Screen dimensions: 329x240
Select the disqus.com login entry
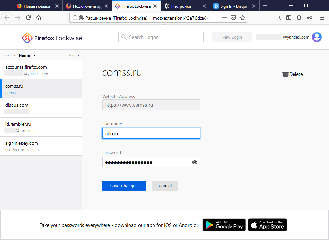pyautogui.click(x=41, y=108)
